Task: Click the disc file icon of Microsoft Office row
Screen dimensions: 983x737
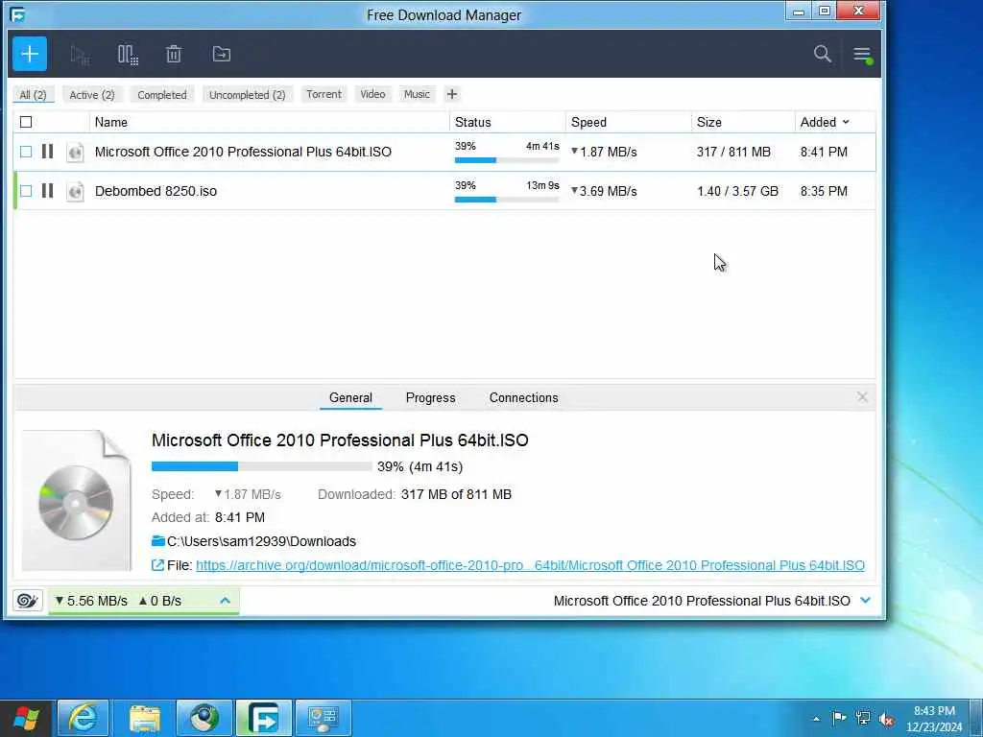Action: coord(75,152)
